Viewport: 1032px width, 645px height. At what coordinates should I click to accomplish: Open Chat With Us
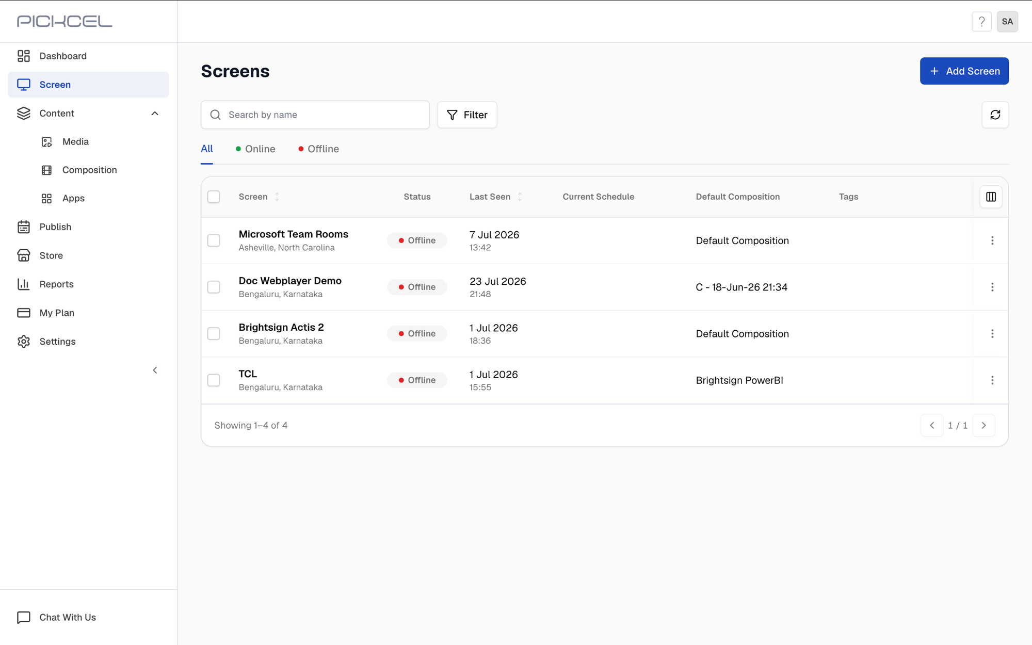pos(56,617)
